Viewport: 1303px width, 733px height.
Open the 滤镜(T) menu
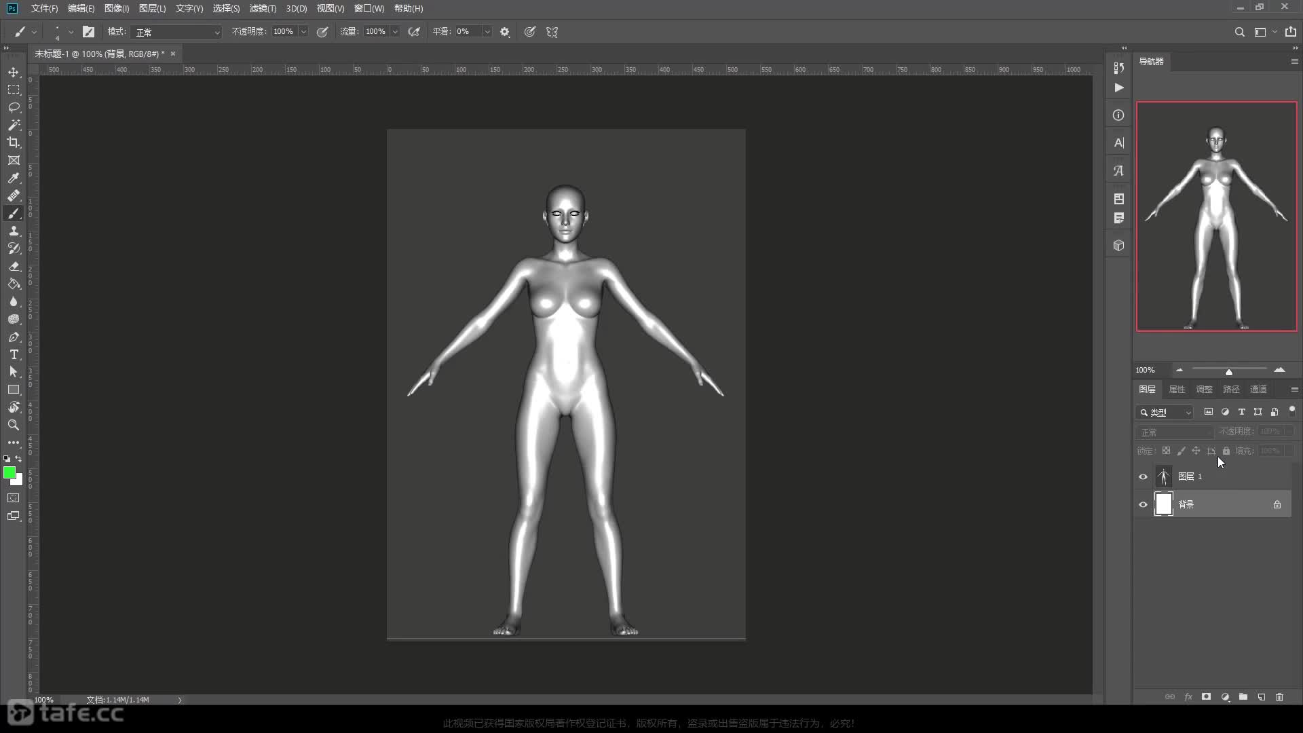coord(263,8)
